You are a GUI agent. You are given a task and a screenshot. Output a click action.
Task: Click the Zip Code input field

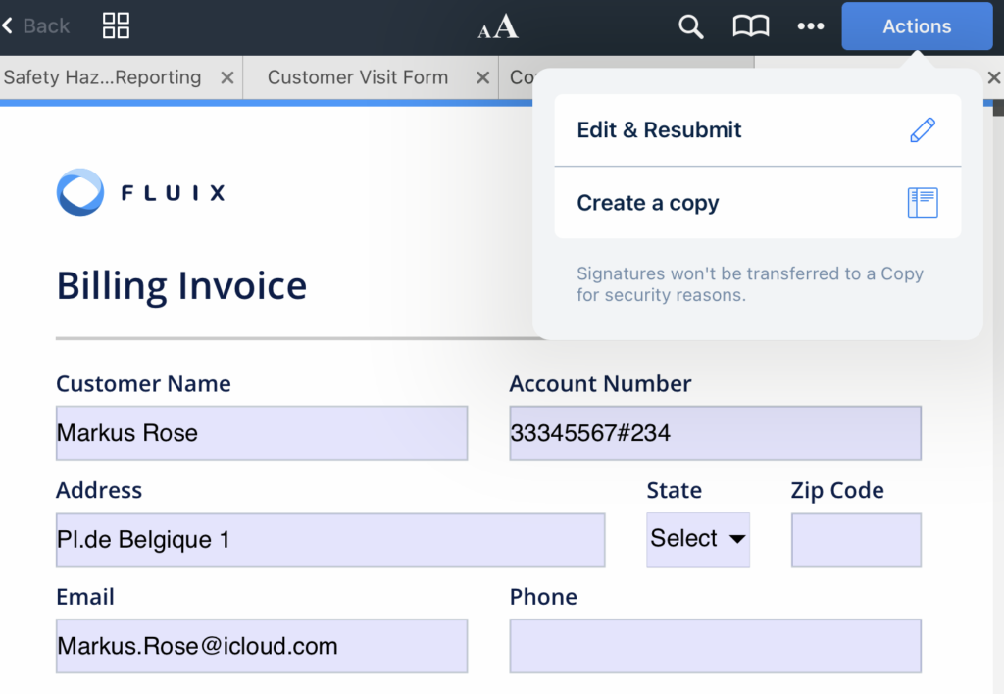pyautogui.click(x=856, y=539)
